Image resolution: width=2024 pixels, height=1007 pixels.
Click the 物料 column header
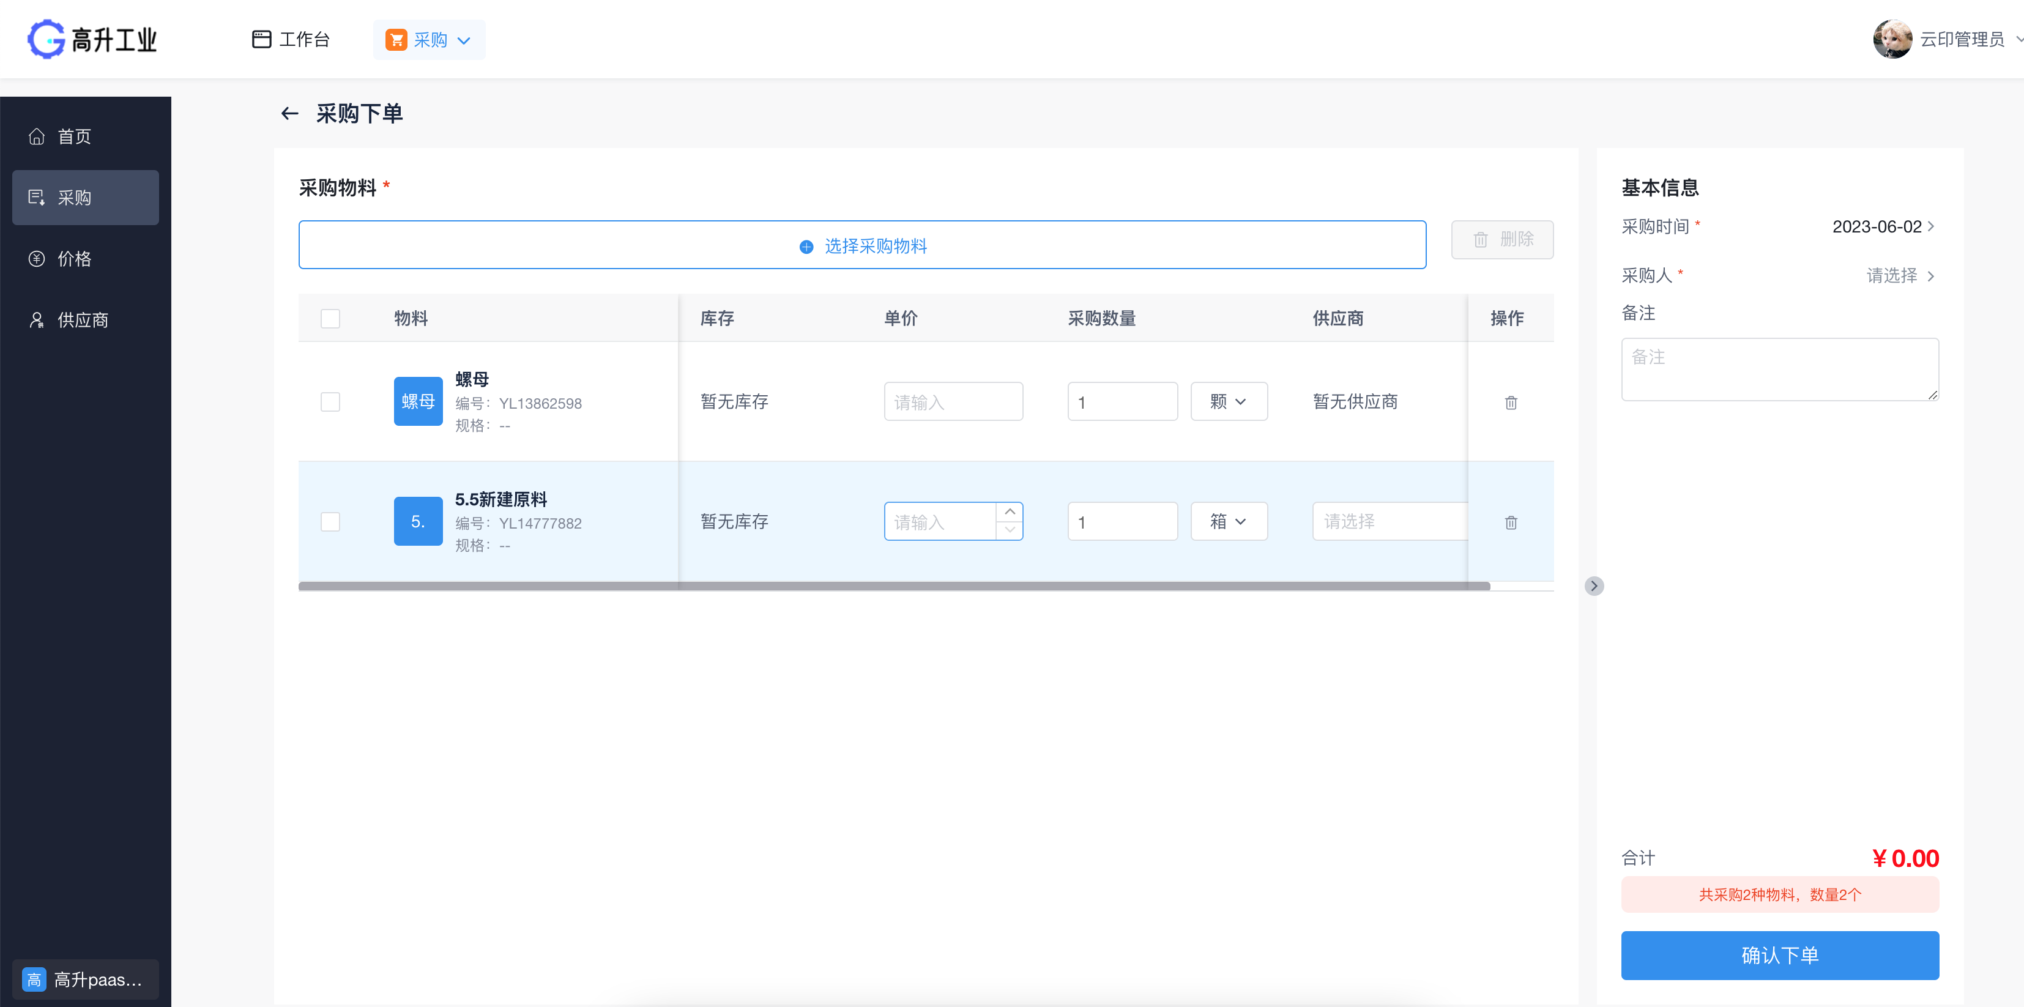(411, 318)
